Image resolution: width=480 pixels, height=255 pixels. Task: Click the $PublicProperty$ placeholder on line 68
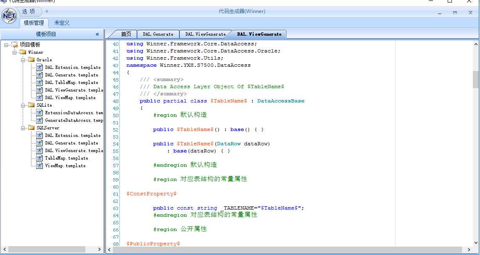pyautogui.click(x=153, y=244)
